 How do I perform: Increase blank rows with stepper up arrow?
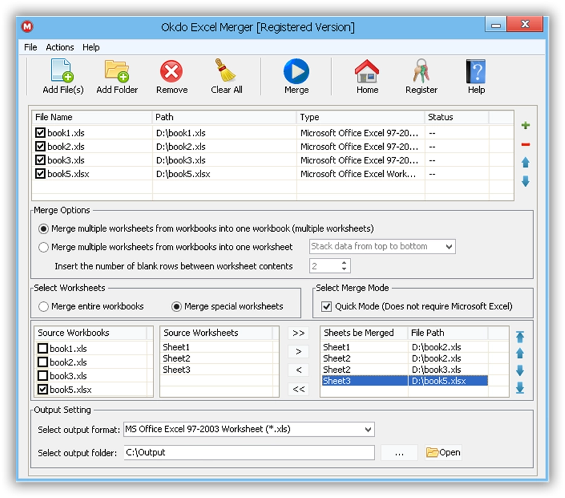(x=344, y=263)
